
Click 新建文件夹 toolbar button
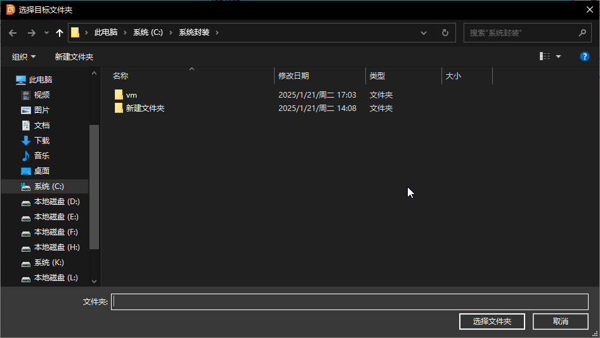click(74, 57)
